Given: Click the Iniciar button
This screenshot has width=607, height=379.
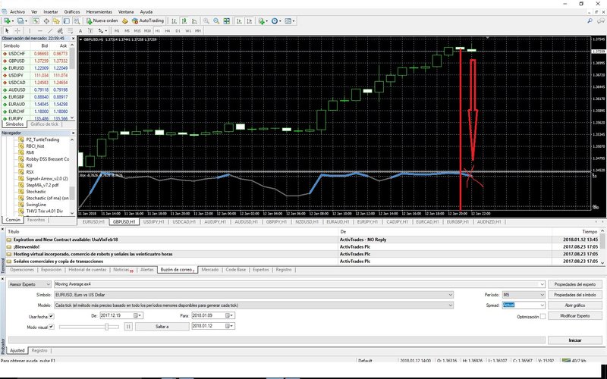Looking at the screenshot, I should (575, 340).
